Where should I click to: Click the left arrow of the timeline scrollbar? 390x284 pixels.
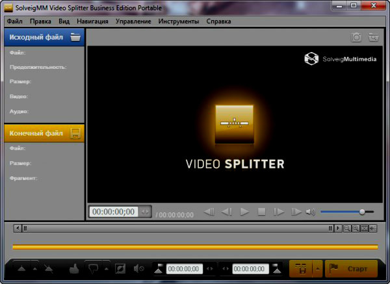click(x=18, y=228)
